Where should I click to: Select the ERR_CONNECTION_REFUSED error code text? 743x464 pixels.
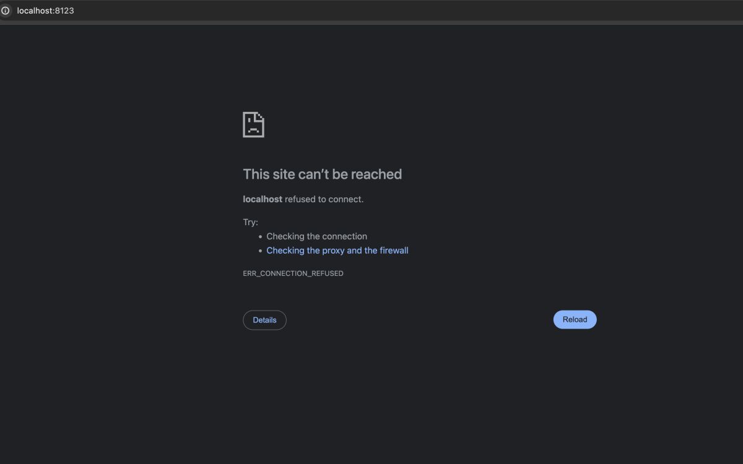coord(293,273)
